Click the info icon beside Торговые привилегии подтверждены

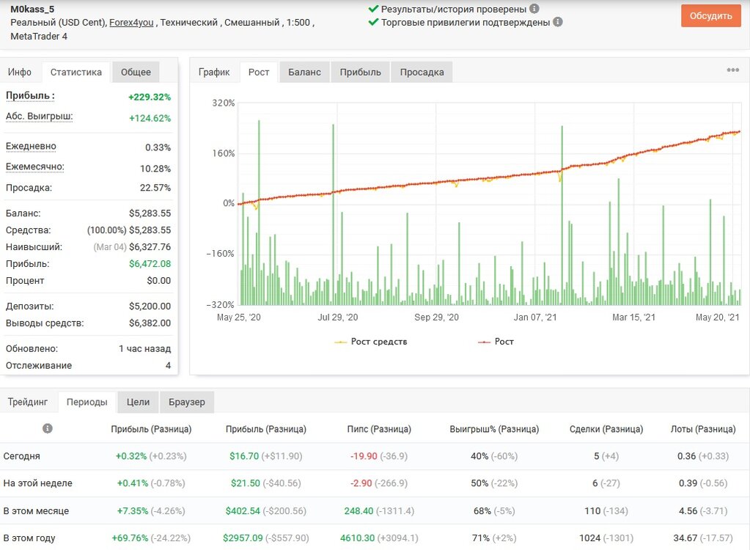558,22
